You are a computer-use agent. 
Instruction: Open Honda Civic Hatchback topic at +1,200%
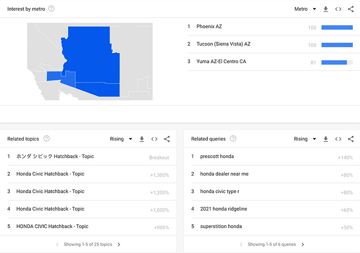point(88,191)
